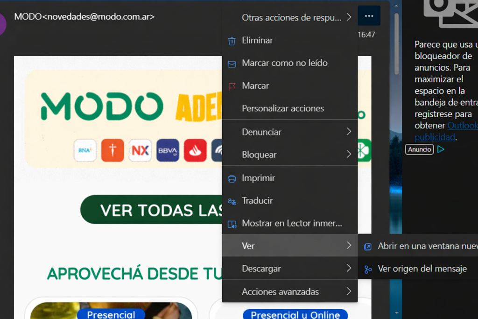Expand the Bloquear submenu chevron
This screenshot has height=319, width=478.
click(349, 155)
